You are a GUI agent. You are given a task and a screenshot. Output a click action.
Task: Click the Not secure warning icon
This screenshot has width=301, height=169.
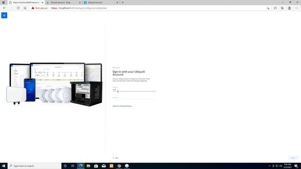coord(33,8)
